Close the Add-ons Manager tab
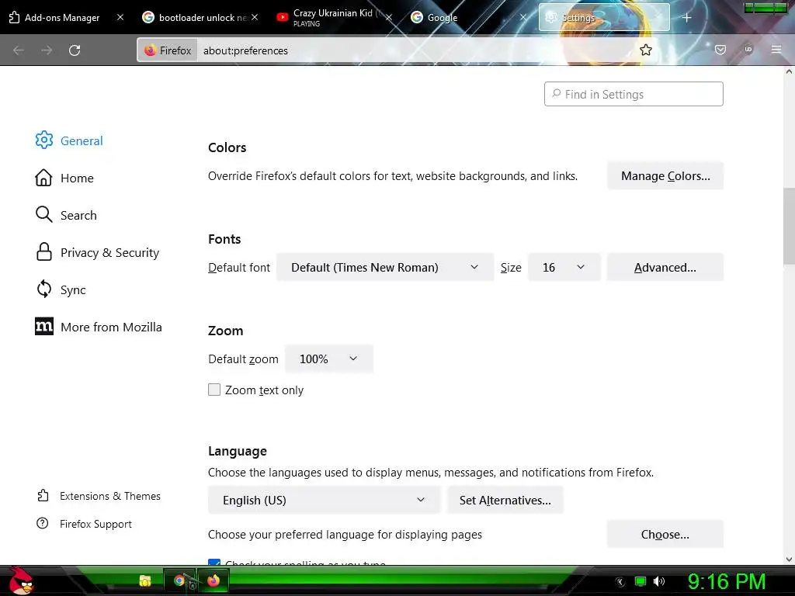The width and height of the screenshot is (795, 596). click(x=120, y=17)
